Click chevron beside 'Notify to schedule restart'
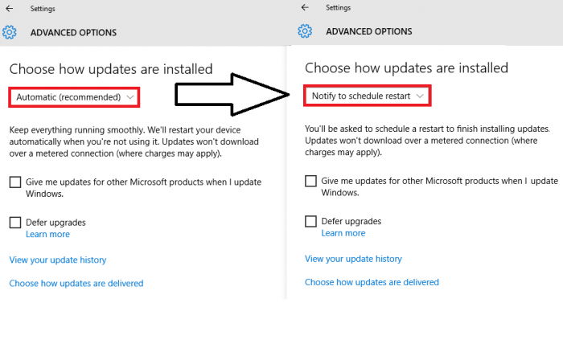Viewport: 563px width, 352px height. point(420,96)
